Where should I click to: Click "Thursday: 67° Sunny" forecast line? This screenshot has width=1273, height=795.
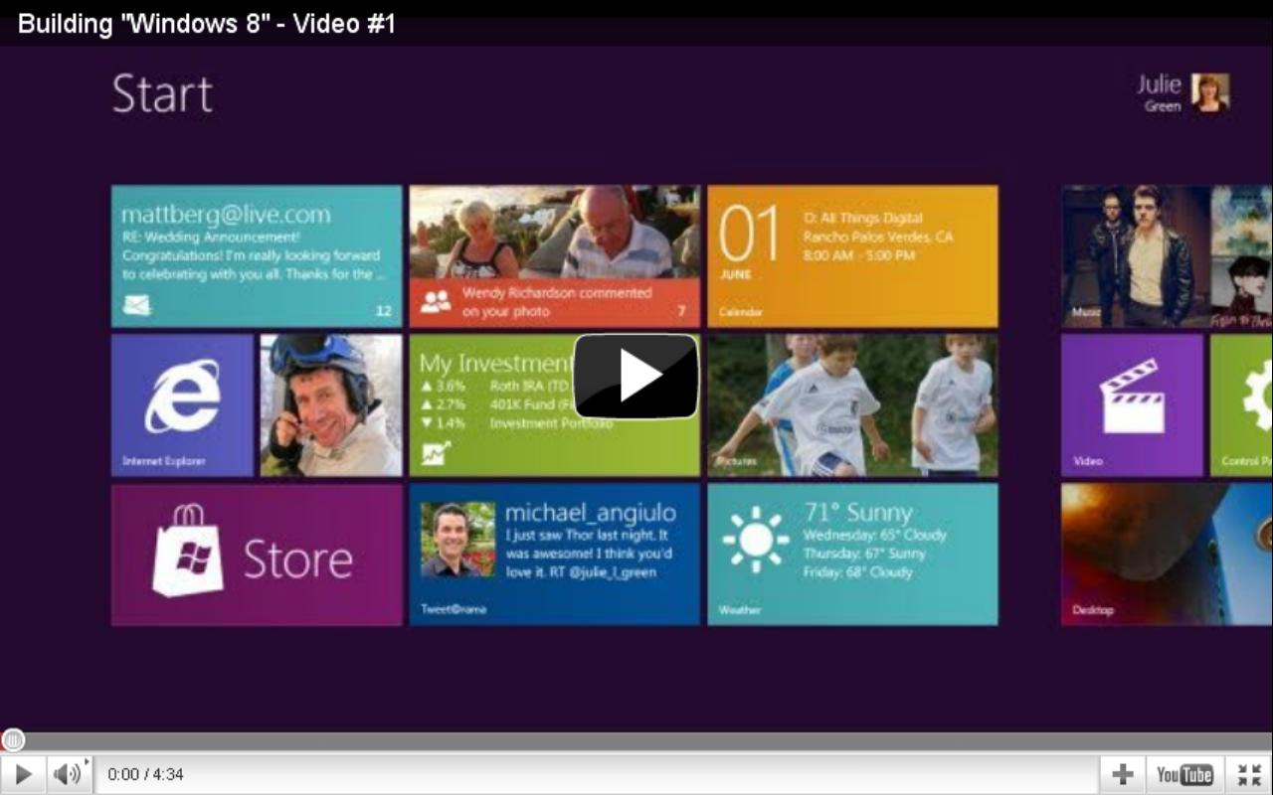(x=864, y=554)
